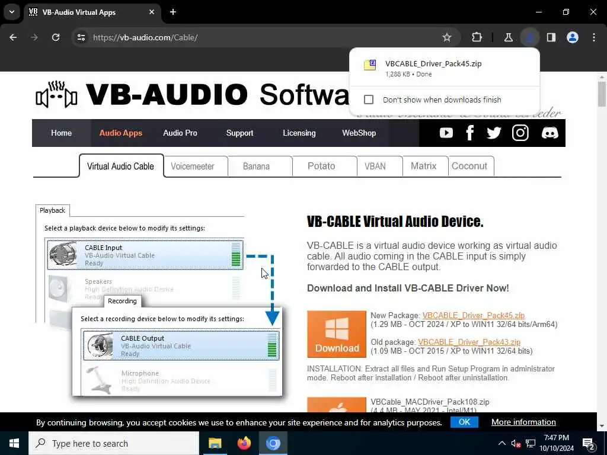Image resolution: width=607 pixels, height=455 pixels.
Task: Toggle the downloads toolbar icon
Action: [x=529, y=37]
